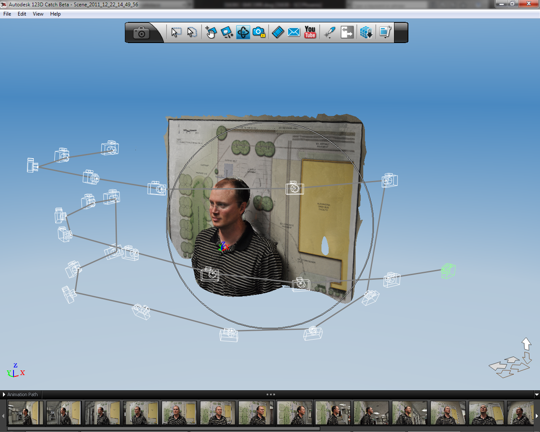Image resolution: width=540 pixels, height=432 pixels.
Task: Click the XYZ axis indicator in corner
Action: (x=16, y=370)
